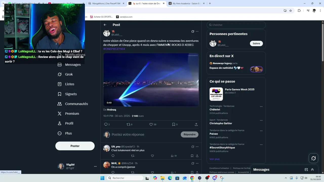Open account menu dots next to Tigilf
The image size is (324, 182).
(x=95, y=166)
